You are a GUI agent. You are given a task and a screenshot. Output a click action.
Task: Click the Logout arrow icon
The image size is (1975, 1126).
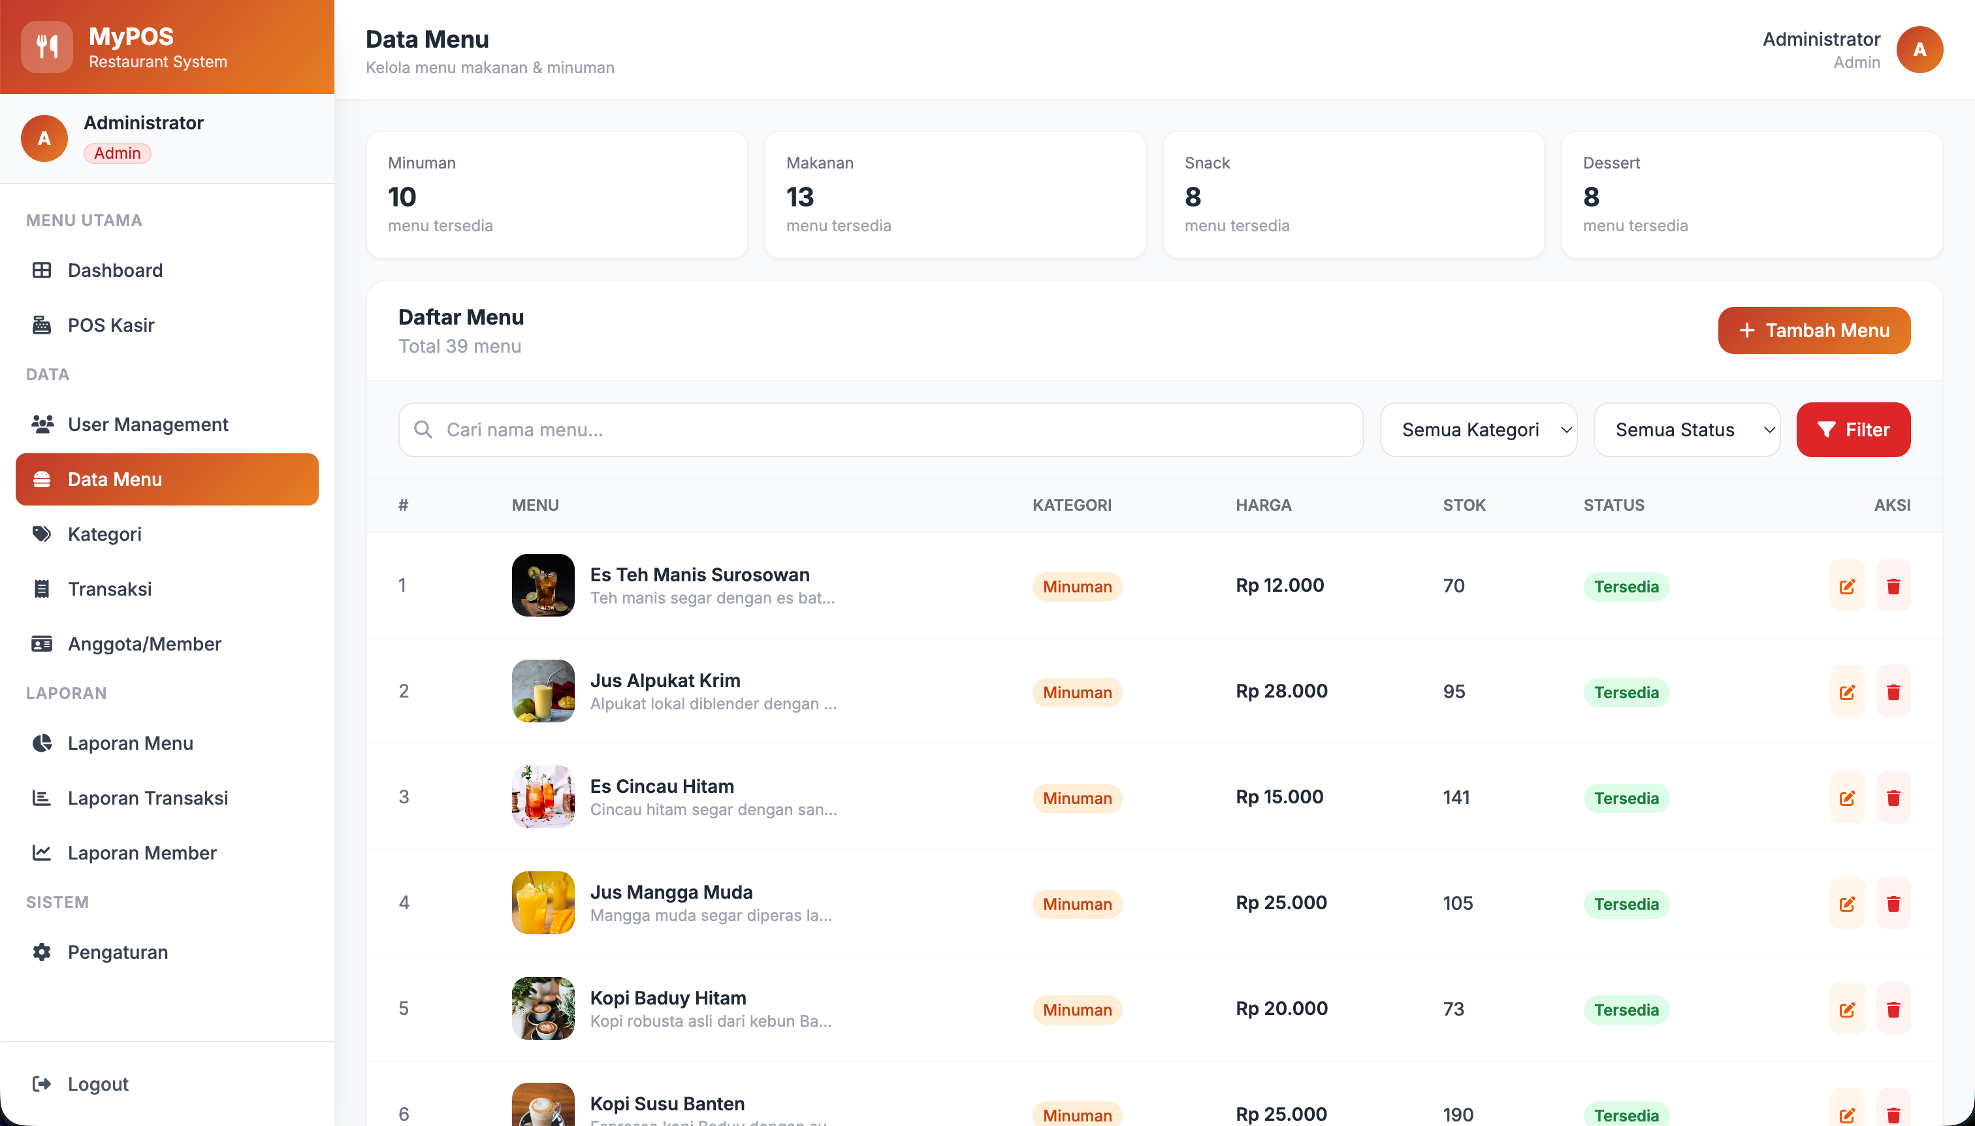(x=42, y=1084)
